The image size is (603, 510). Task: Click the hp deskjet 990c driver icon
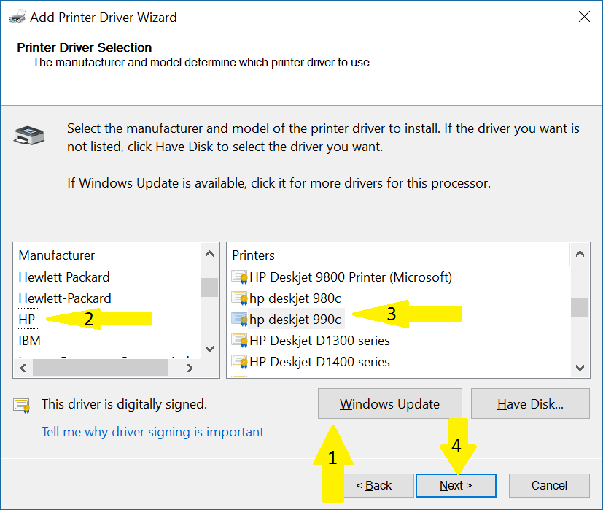(239, 320)
